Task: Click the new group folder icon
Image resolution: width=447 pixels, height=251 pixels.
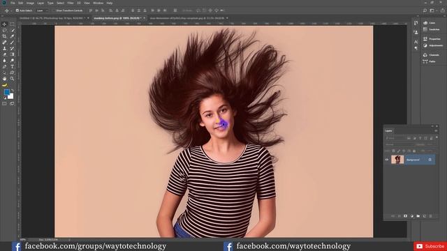Action: [418, 216]
